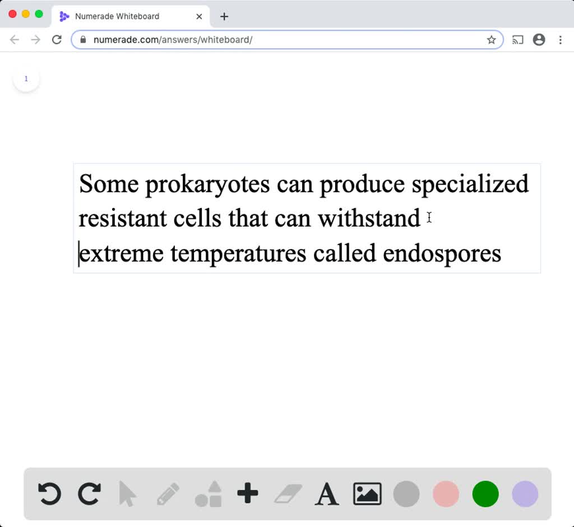Choose the gray color swatch
The width and height of the screenshot is (574, 527).
(406, 494)
